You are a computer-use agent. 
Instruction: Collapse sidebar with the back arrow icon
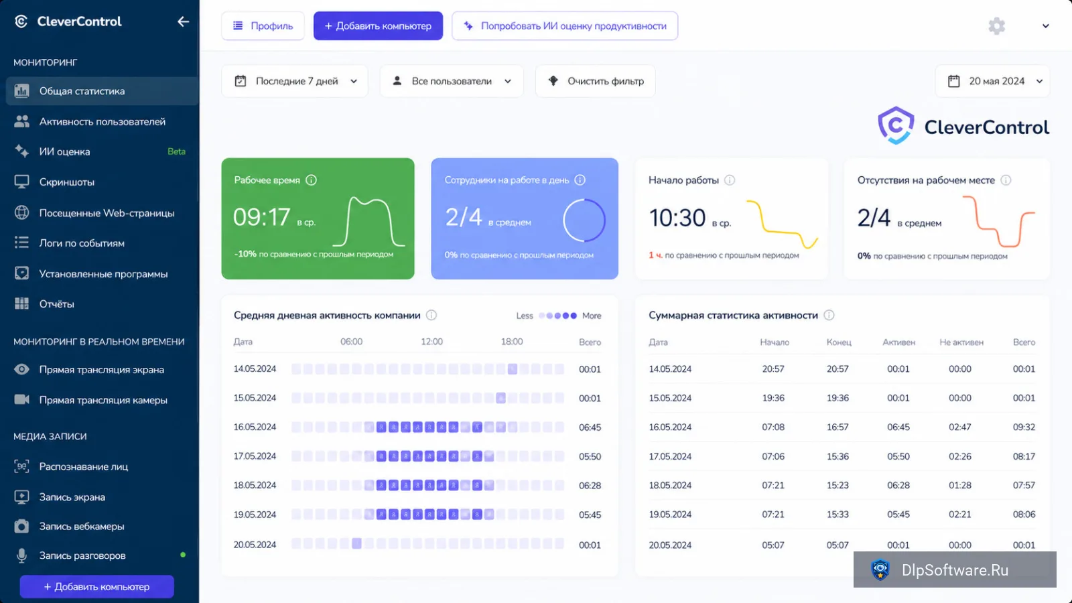[x=183, y=21]
